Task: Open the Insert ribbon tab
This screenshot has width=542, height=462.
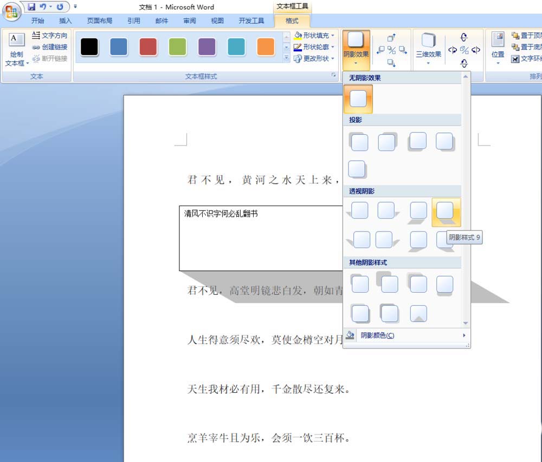Action: pos(65,21)
